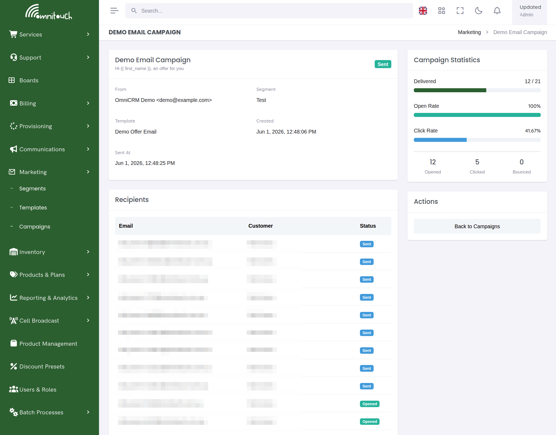The width and height of the screenshot is (556, 435).
Task: Toggle the sidebar hamburger menu
Action: point(114,11)
